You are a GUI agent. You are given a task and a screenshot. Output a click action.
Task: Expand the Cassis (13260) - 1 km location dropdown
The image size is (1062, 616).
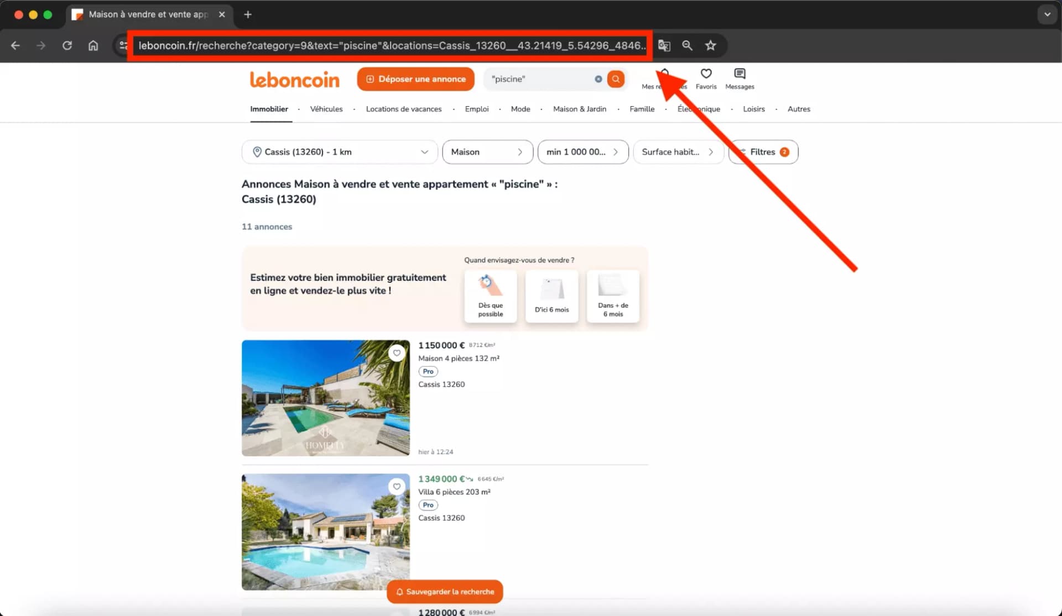pos(340,152)
